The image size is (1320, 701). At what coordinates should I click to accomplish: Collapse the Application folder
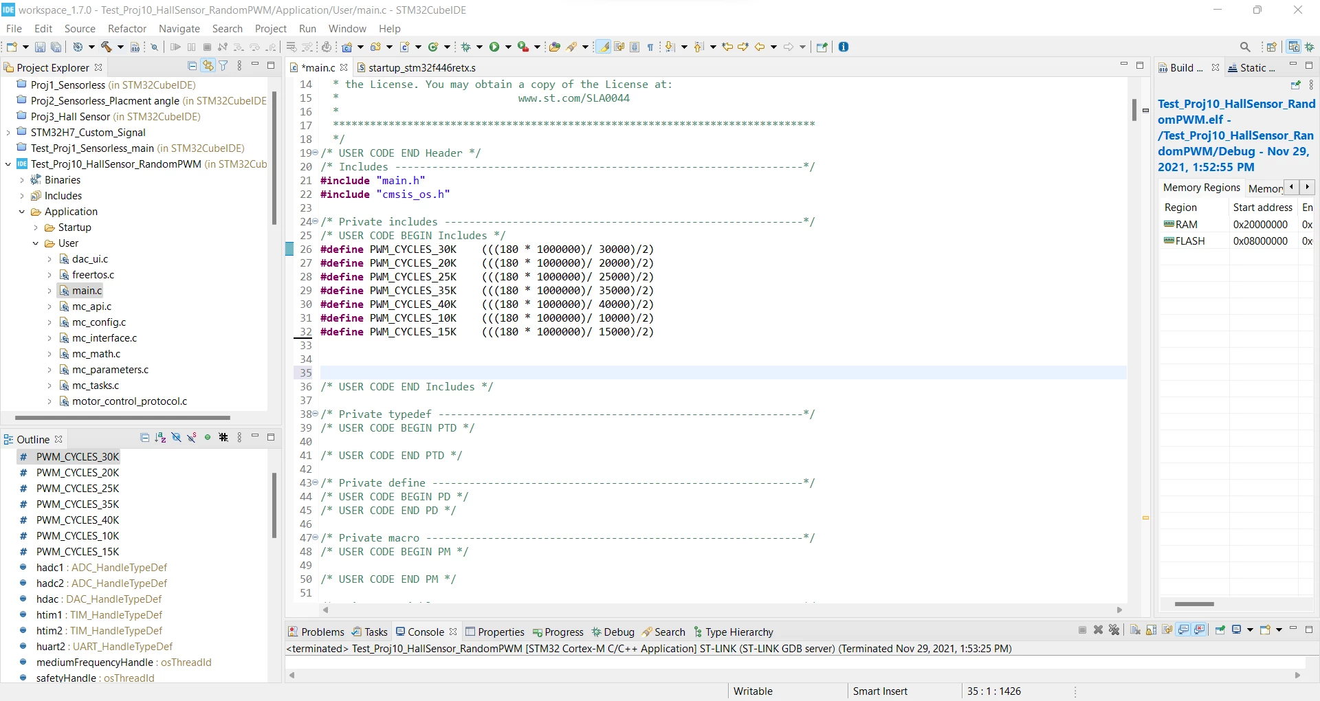[21, 212]
